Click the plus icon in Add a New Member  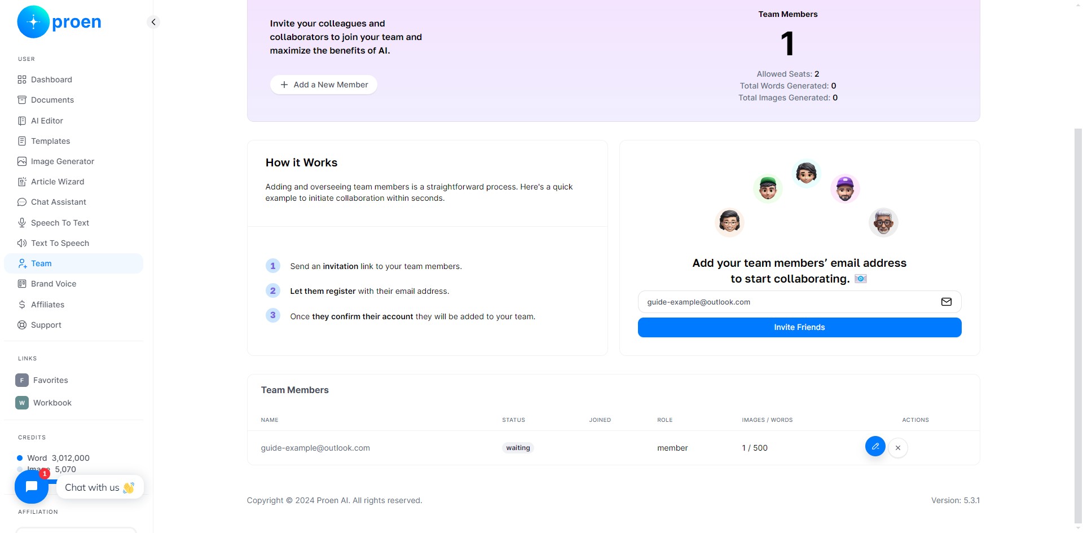(284, 85)
